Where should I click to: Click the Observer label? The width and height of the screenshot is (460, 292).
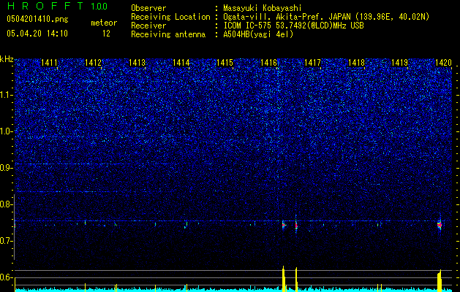(148, 8)
